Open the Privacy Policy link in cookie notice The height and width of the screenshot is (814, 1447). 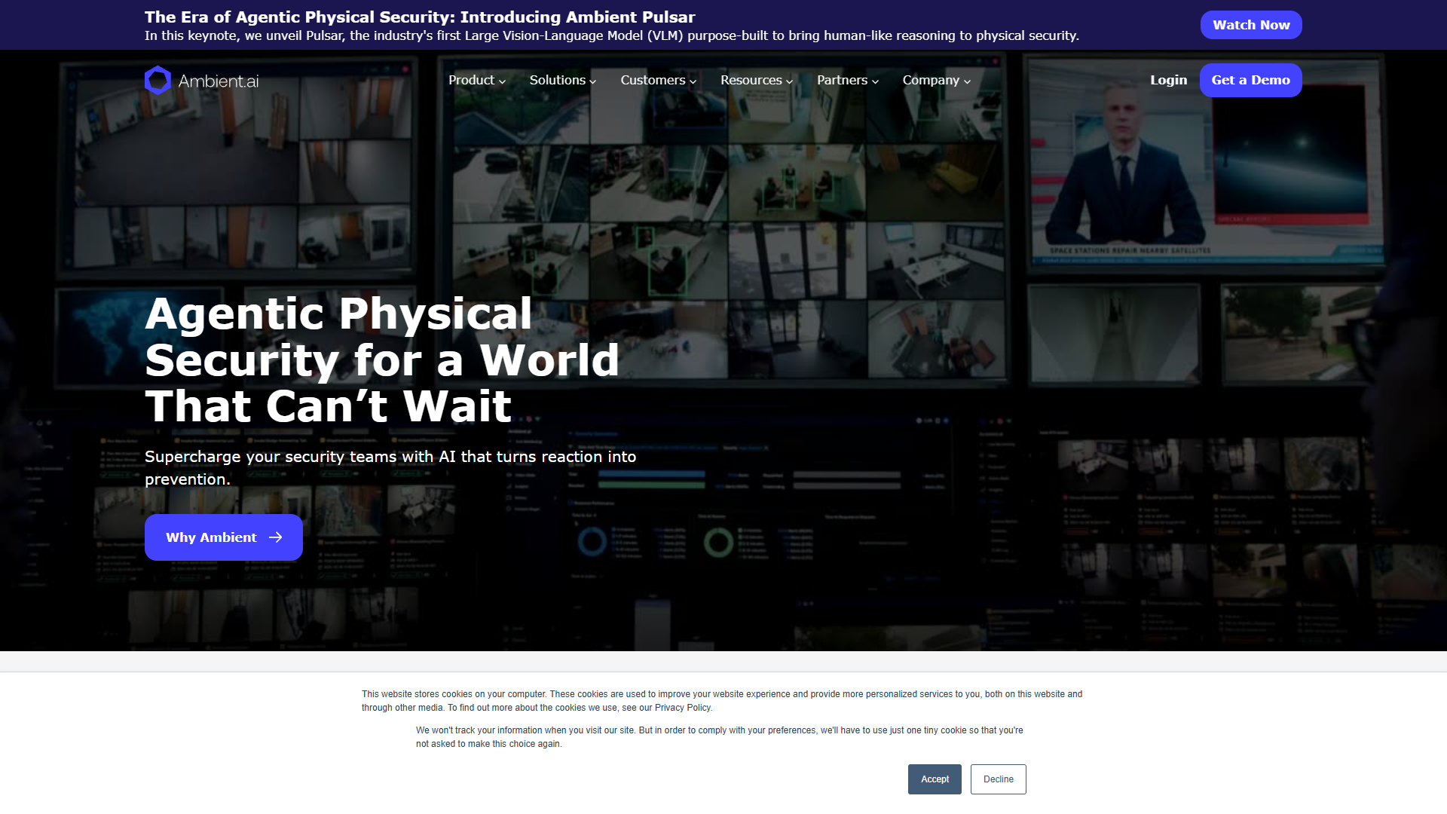click(x=682, y=708)
